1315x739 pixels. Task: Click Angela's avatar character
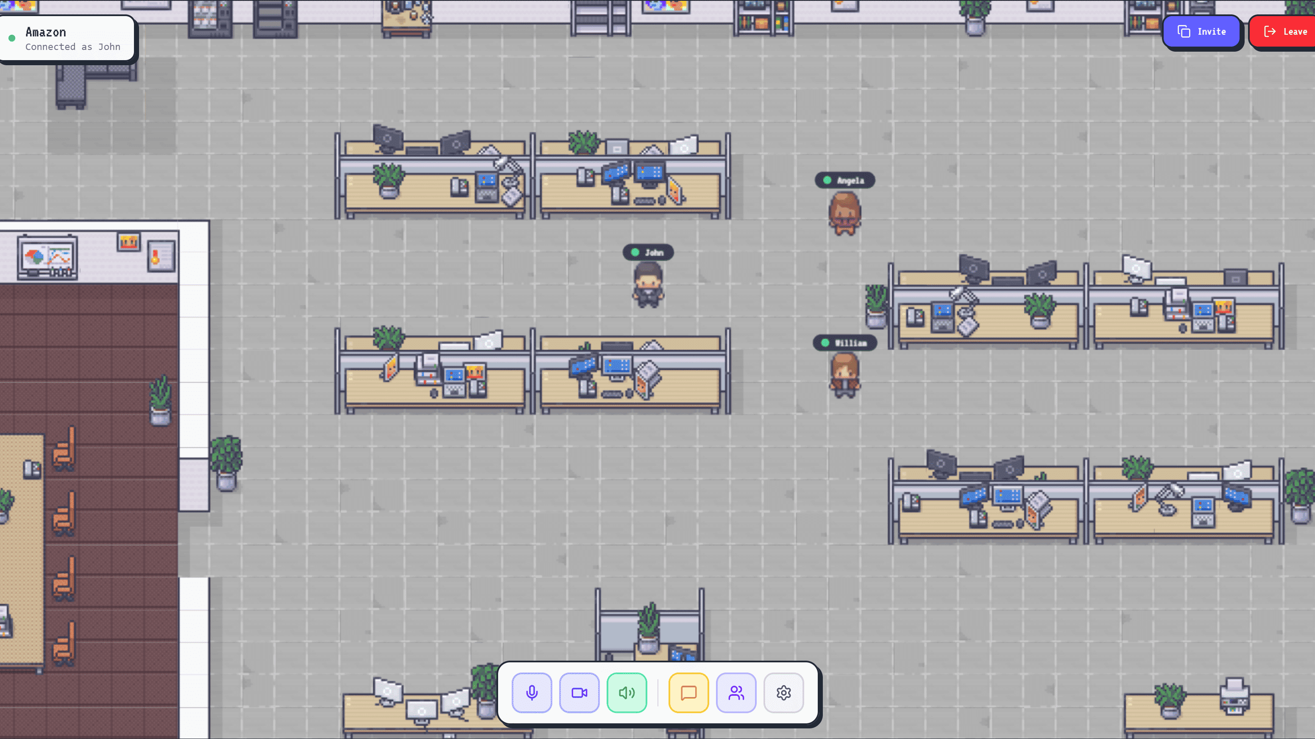click(x=844, y=213)
